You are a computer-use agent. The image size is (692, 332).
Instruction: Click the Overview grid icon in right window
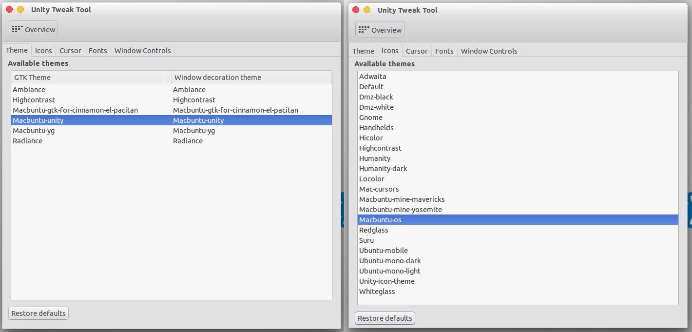point(364,30)
